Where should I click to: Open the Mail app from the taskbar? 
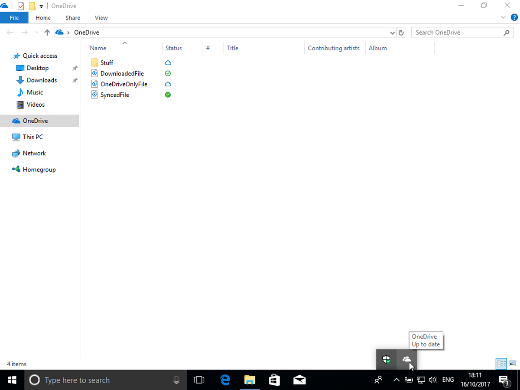pyautogui.click(x=299, y=380)
